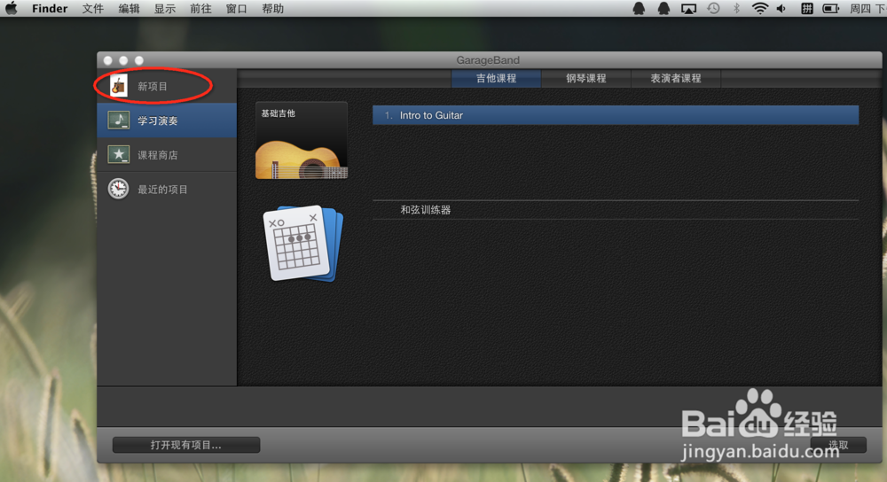Select the 学习演奏 sidebar label

coord(158,120)
